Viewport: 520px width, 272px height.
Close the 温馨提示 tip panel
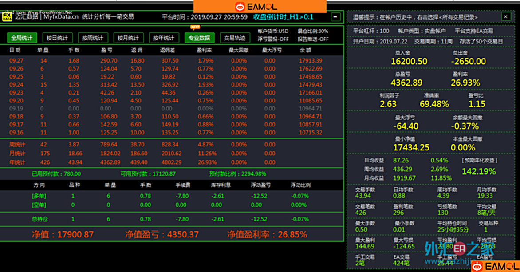click(506, 16)
